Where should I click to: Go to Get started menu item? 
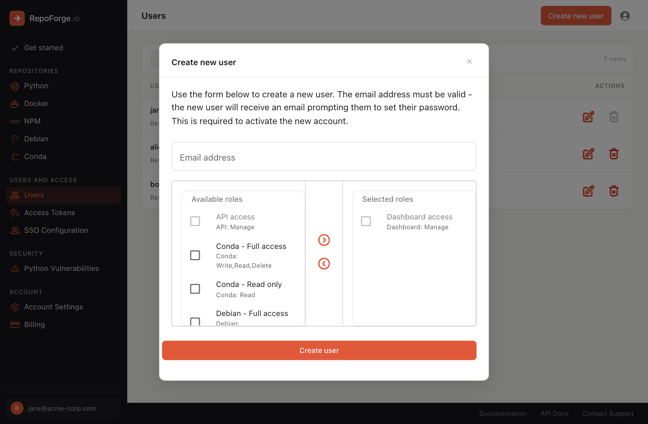[64, 48]
